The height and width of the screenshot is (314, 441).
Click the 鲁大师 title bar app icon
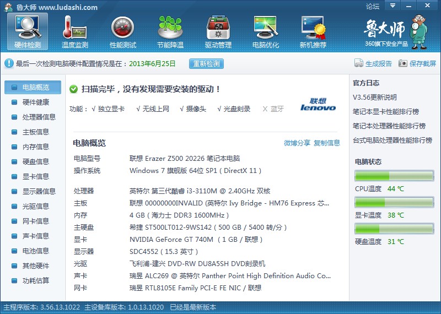8,7
